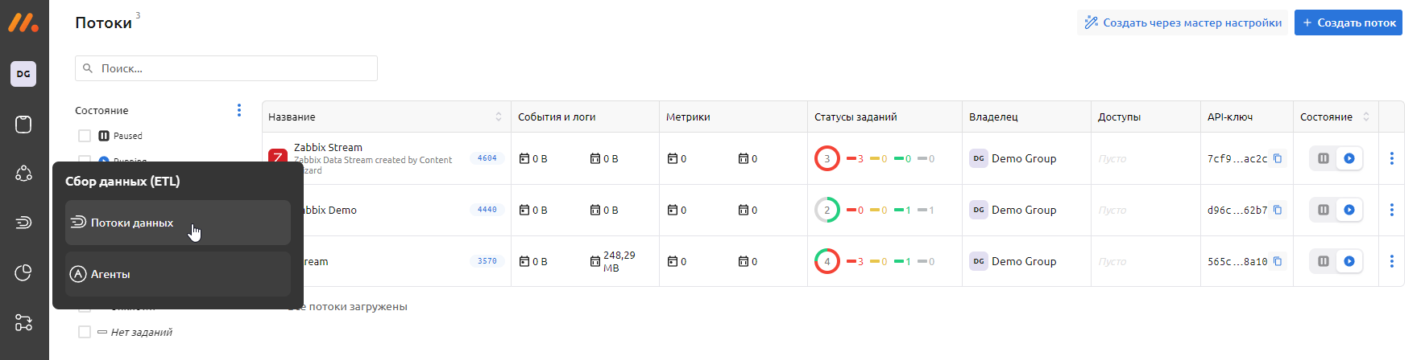Click the pie chart icon in sidebar

pos(23,273)
